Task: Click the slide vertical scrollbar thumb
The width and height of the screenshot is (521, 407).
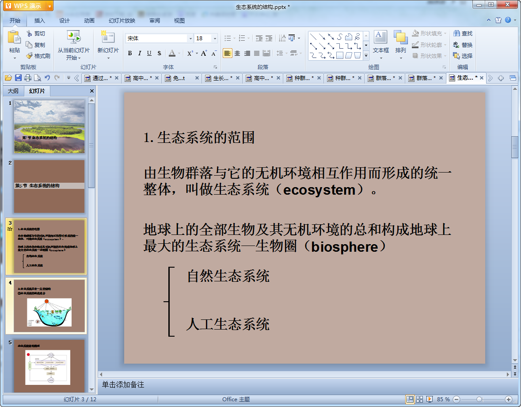Action: pos(515,146)
